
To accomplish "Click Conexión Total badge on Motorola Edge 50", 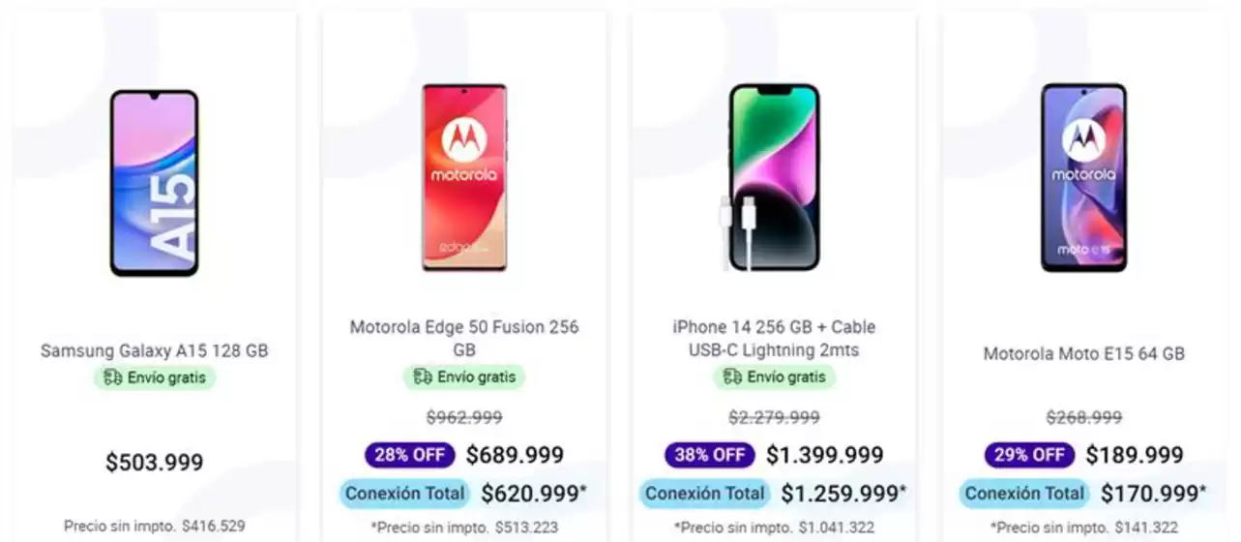I will (405, 494).
